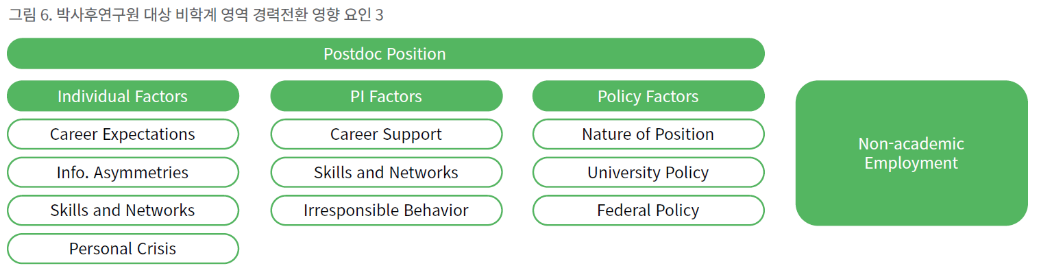1039x277 pixels.
Task: Click the Postdoc Position banner
Action: [x=385, y=53]
